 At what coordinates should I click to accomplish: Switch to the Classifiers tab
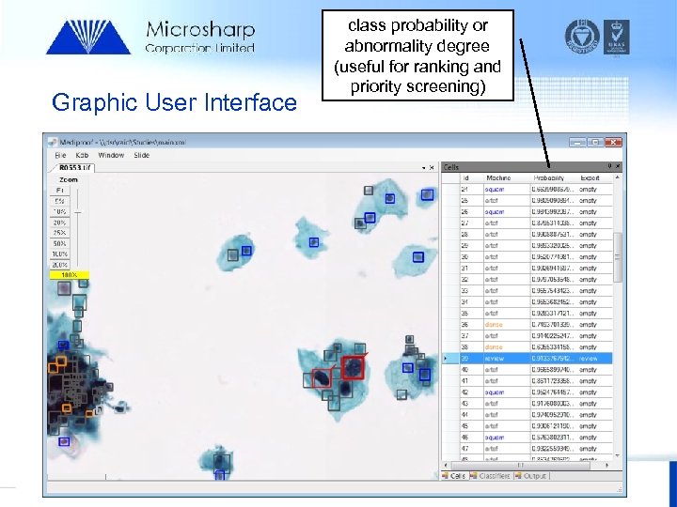pyautogui.click(x=490, y=476)
